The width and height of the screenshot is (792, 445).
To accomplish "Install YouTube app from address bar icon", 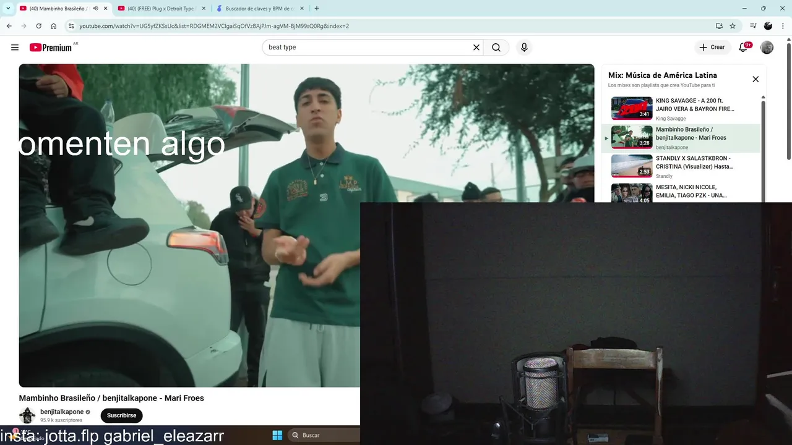I will coord(719,26).
